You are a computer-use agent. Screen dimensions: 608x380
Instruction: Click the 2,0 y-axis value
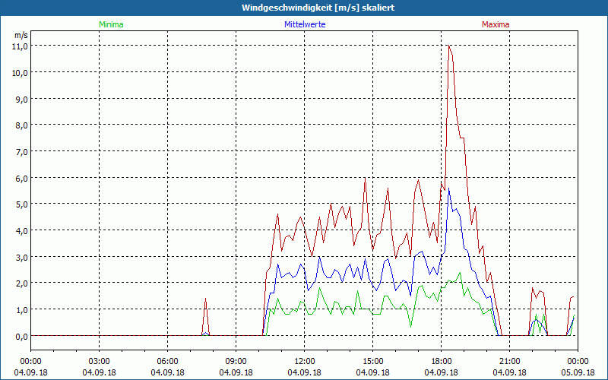(x=22, y=283)
